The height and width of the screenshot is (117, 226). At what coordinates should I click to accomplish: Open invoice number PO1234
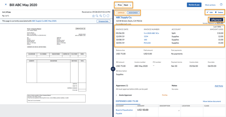[x=147, y=43]
